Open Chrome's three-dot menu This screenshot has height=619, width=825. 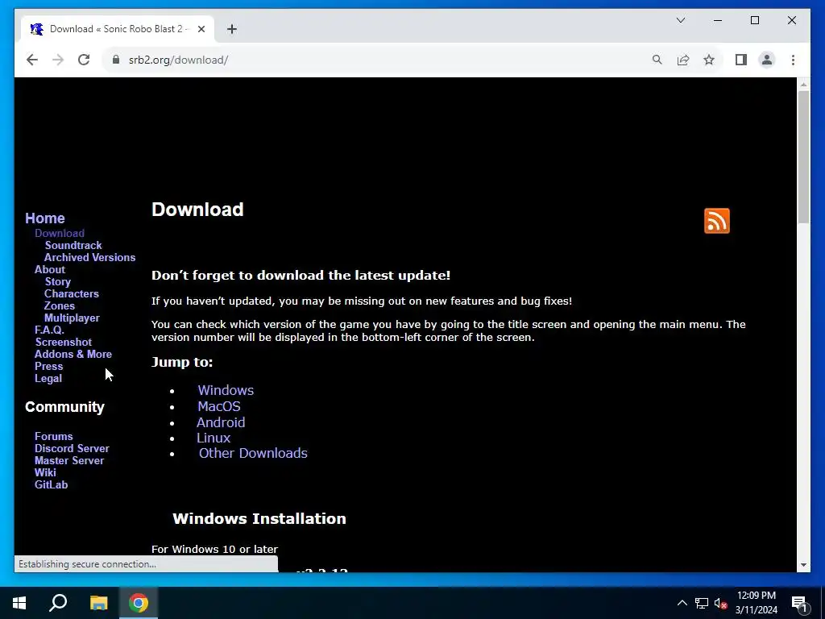tap(793, 60)
